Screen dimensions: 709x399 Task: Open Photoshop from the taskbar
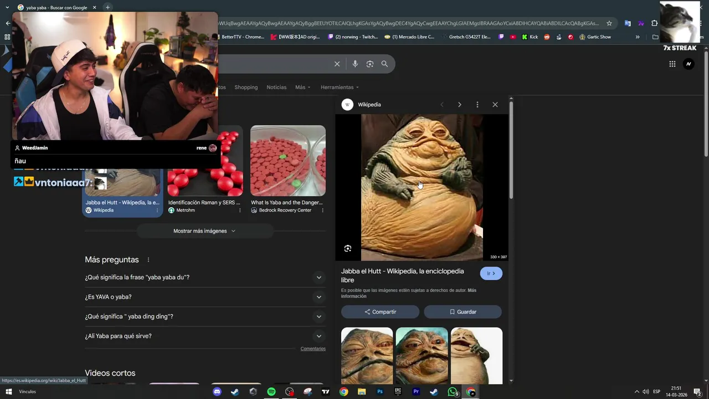coord(380,392)
